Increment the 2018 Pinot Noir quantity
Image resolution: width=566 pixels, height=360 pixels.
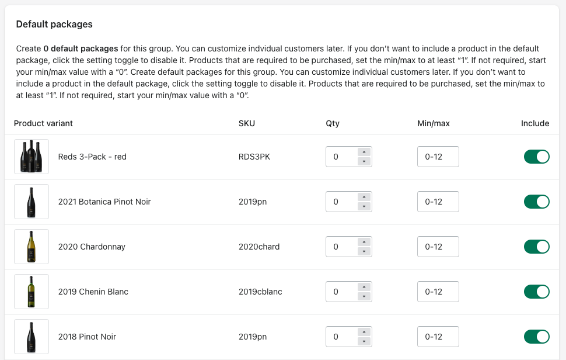point(364,332)
